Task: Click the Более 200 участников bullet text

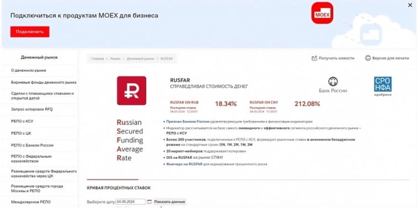Action: click(x=261, y=142)
